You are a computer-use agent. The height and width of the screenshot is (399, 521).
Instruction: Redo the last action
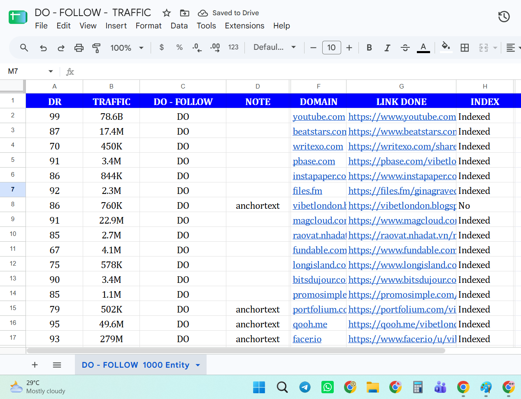(61, 48)
